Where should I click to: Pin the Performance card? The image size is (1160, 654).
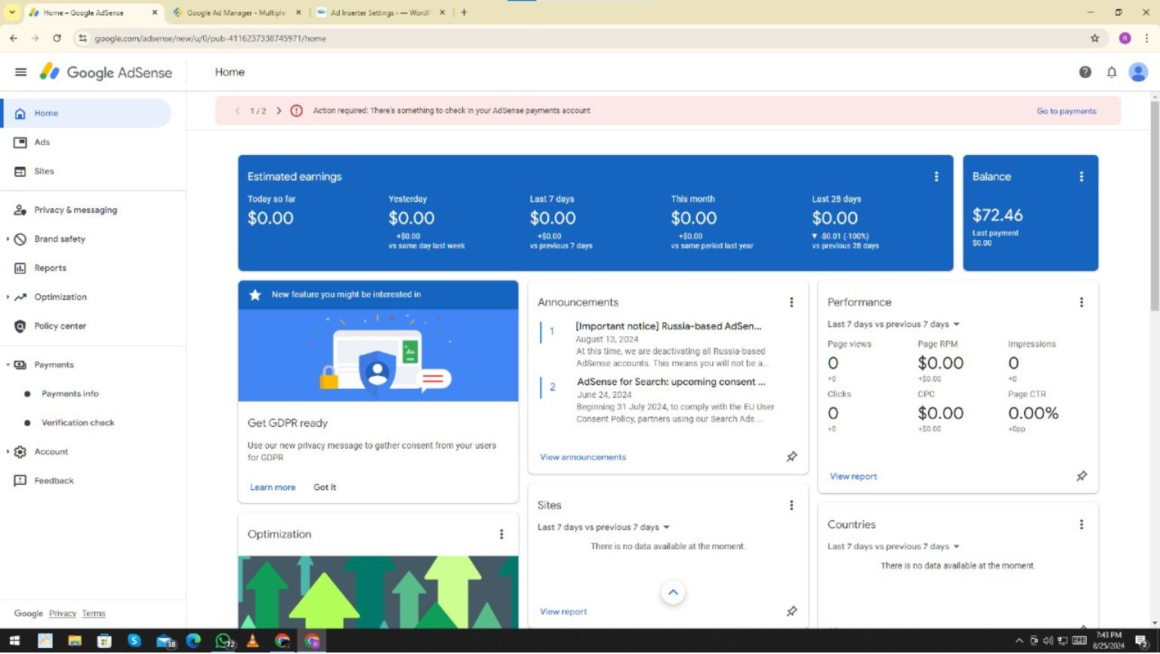(1081, 477)
